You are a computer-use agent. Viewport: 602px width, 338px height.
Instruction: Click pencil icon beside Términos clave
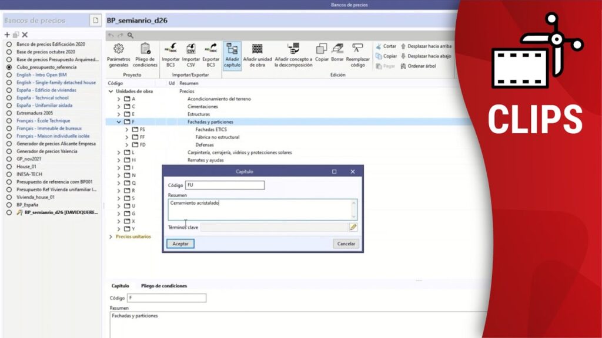[x=353, y=227]
